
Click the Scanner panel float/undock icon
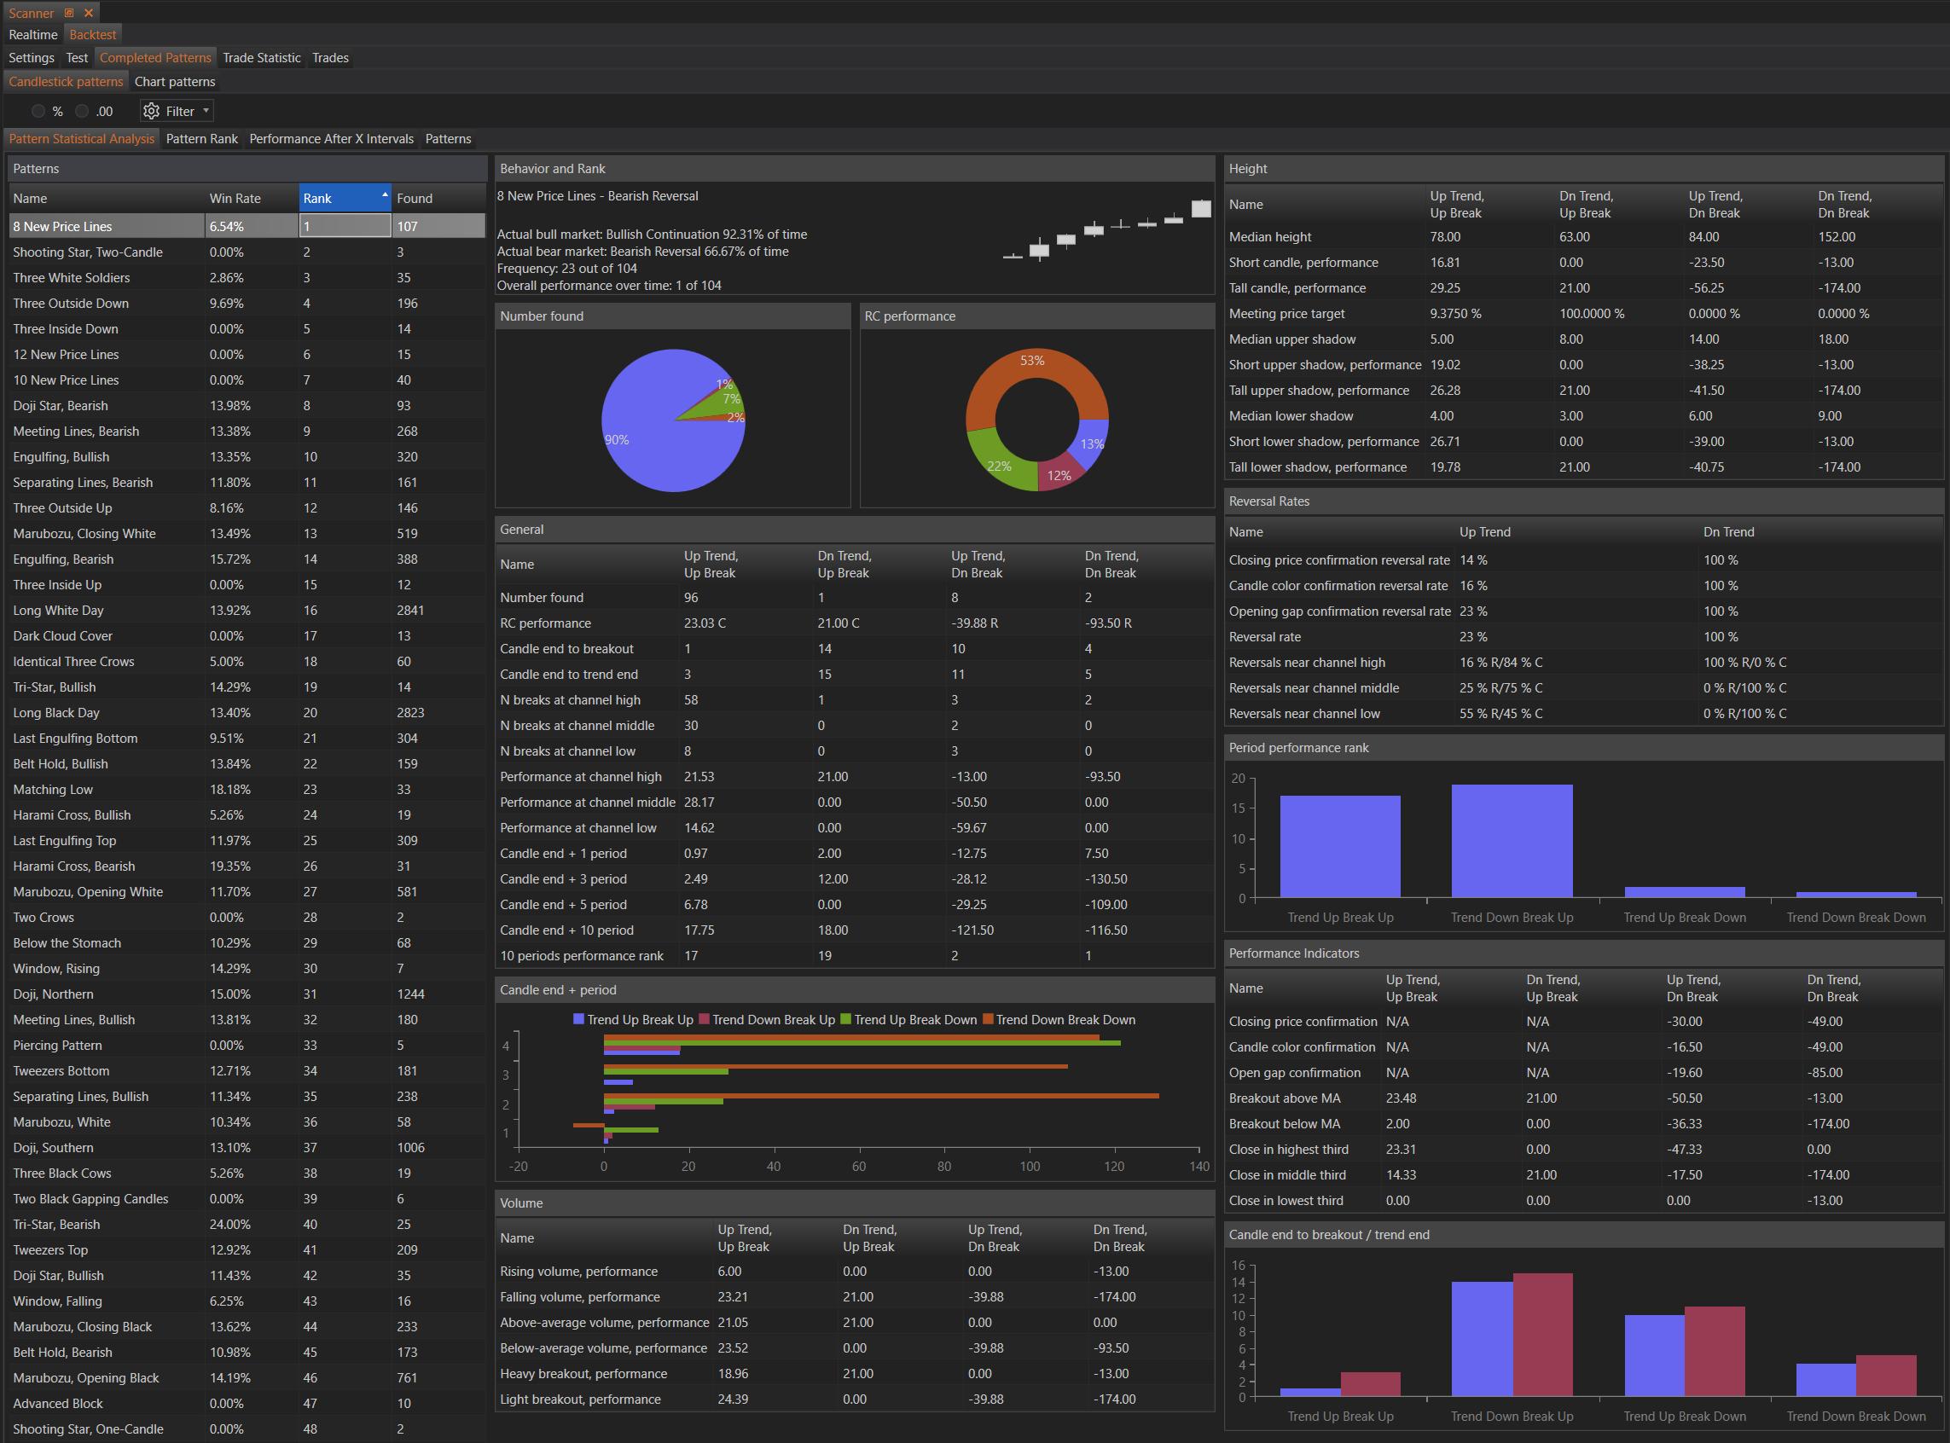(x=69, y=13)
